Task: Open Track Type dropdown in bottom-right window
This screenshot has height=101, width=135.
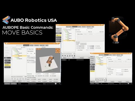Action: click(120, 75)
